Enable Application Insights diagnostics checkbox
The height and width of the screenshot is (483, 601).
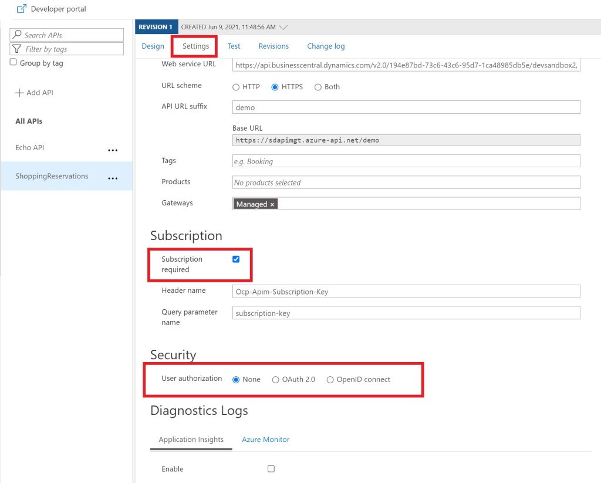[271, 469]
